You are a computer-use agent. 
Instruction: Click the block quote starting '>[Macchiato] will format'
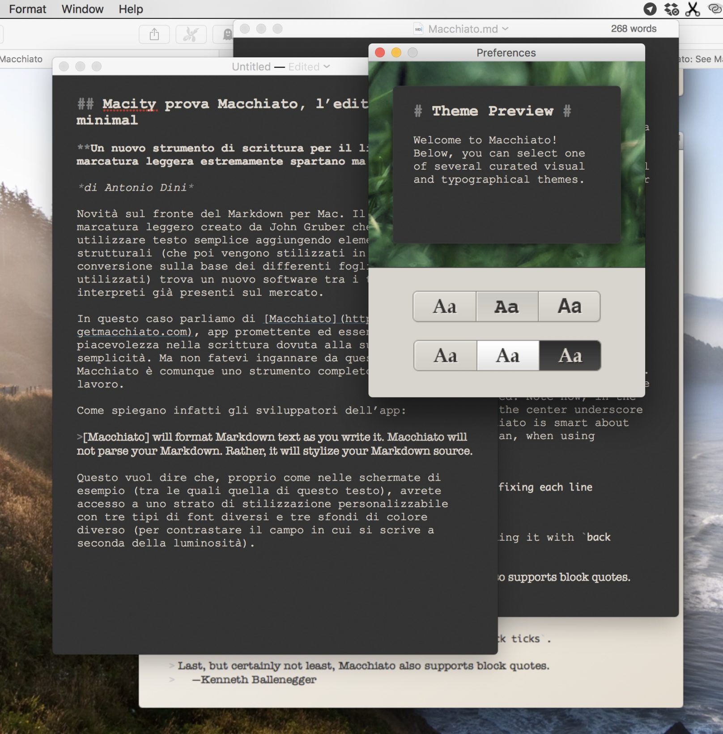point(274,444)
